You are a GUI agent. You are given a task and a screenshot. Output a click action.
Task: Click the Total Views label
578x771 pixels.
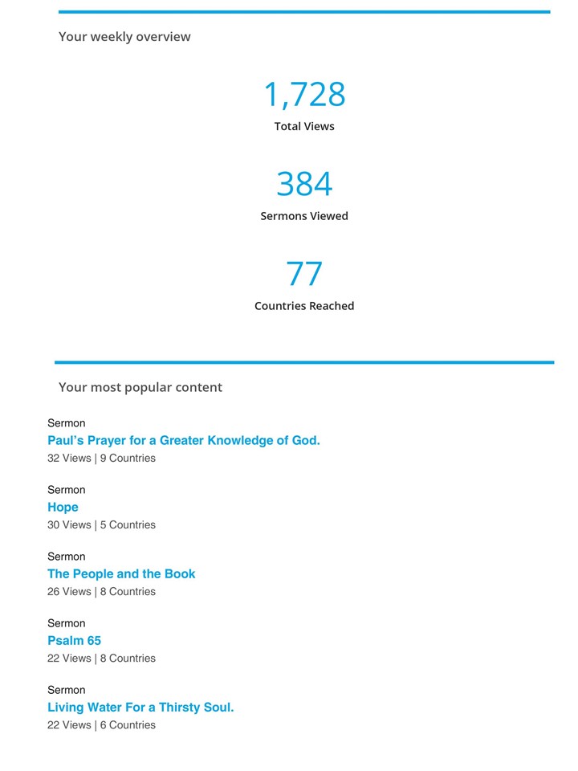(304, 126)
